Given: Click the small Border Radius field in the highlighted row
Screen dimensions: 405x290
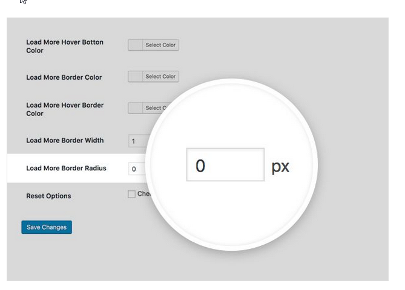Looking at the screenshot, I should click(137, 169).
